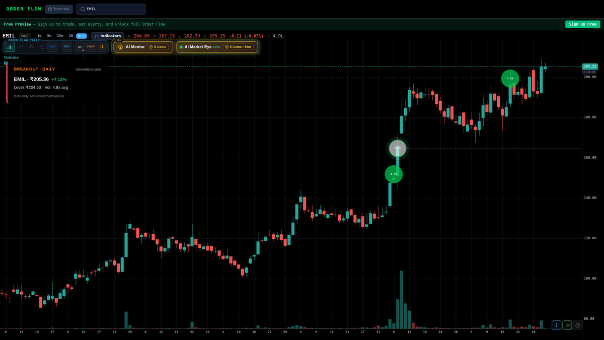Click the 5 Coins badge on AI Mentor
The width and height of the screenshot is (604, 340).
click(158, 47)
